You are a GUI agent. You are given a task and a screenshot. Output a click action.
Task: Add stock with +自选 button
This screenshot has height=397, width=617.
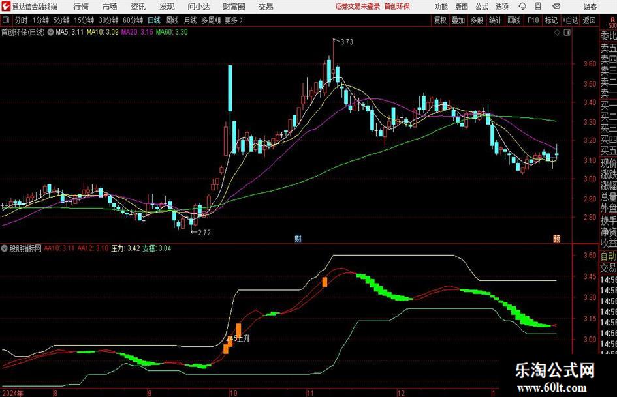point(570,20)
